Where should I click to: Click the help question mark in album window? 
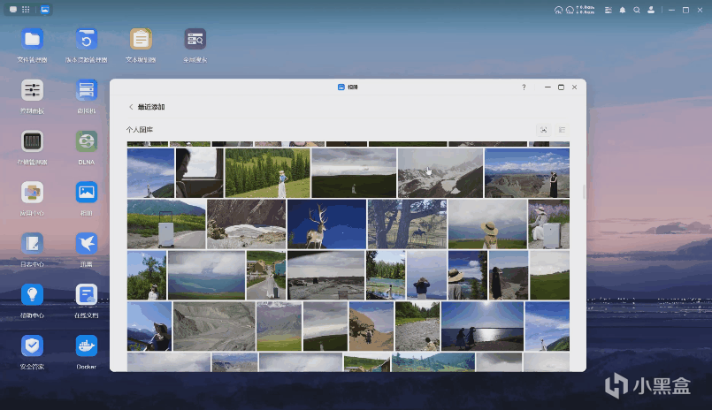[524, 87]
